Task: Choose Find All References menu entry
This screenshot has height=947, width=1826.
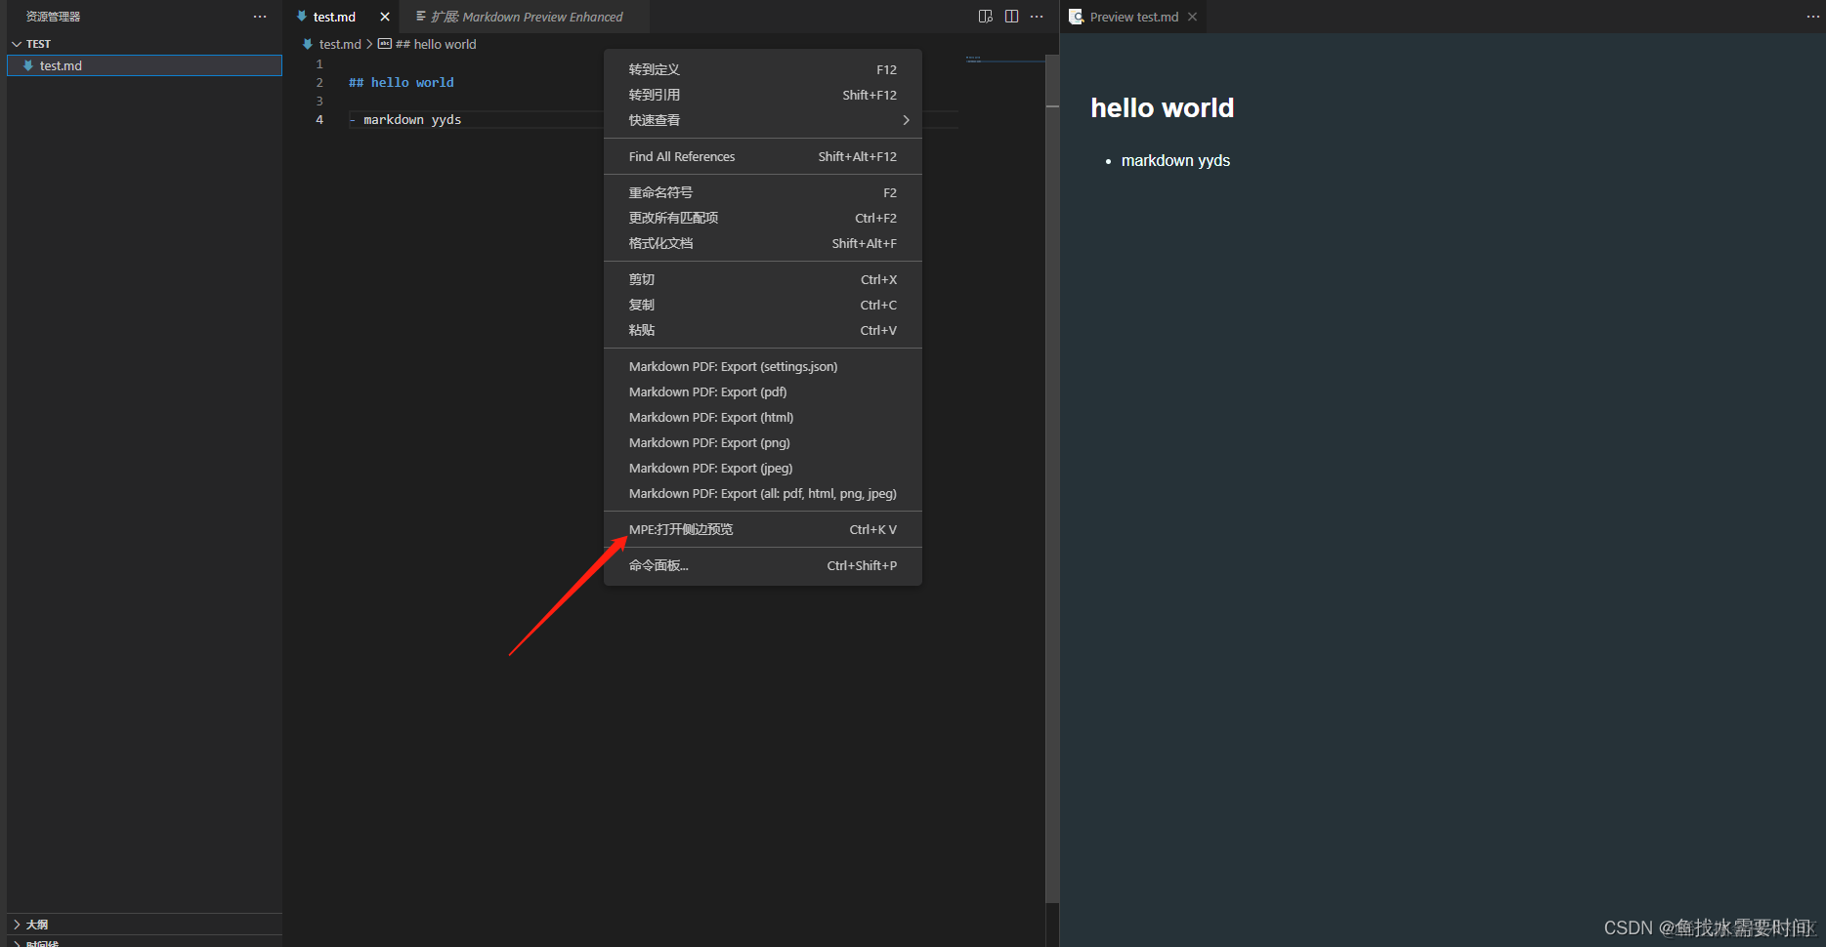Action: 763,156
